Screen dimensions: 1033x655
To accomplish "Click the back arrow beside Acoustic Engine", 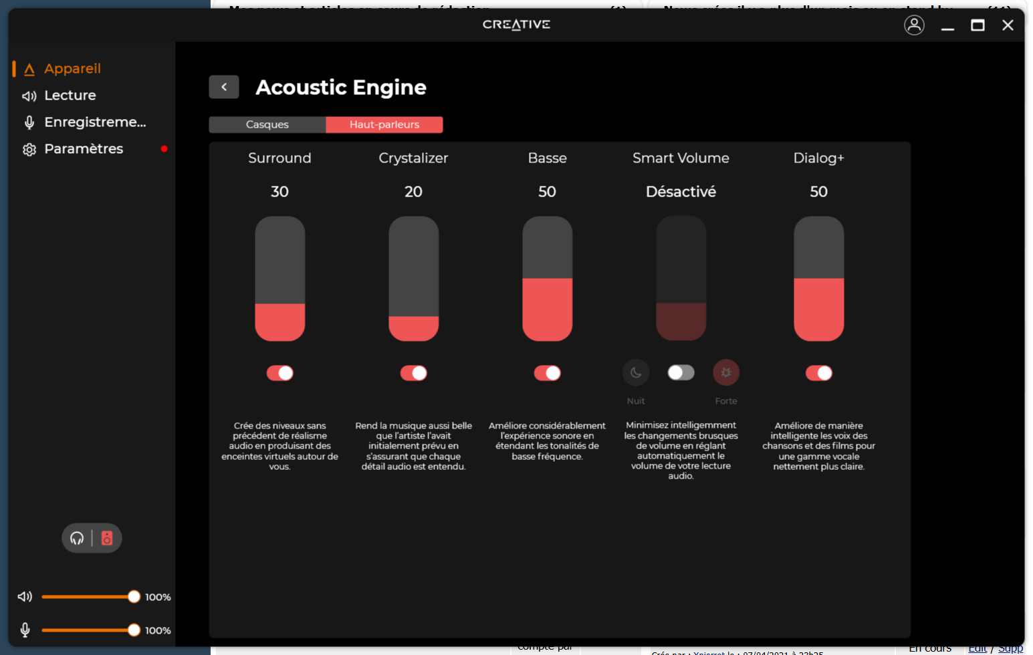I will click(x=224, y=87).
